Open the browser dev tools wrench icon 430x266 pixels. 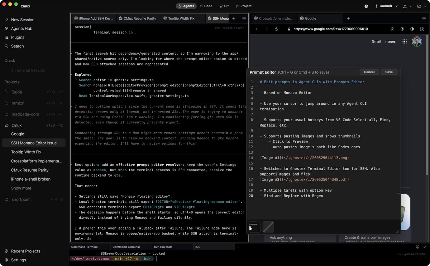click(422, 29)
